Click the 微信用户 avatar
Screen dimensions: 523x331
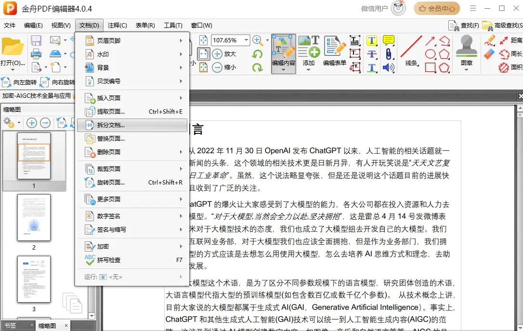(399, 8)
